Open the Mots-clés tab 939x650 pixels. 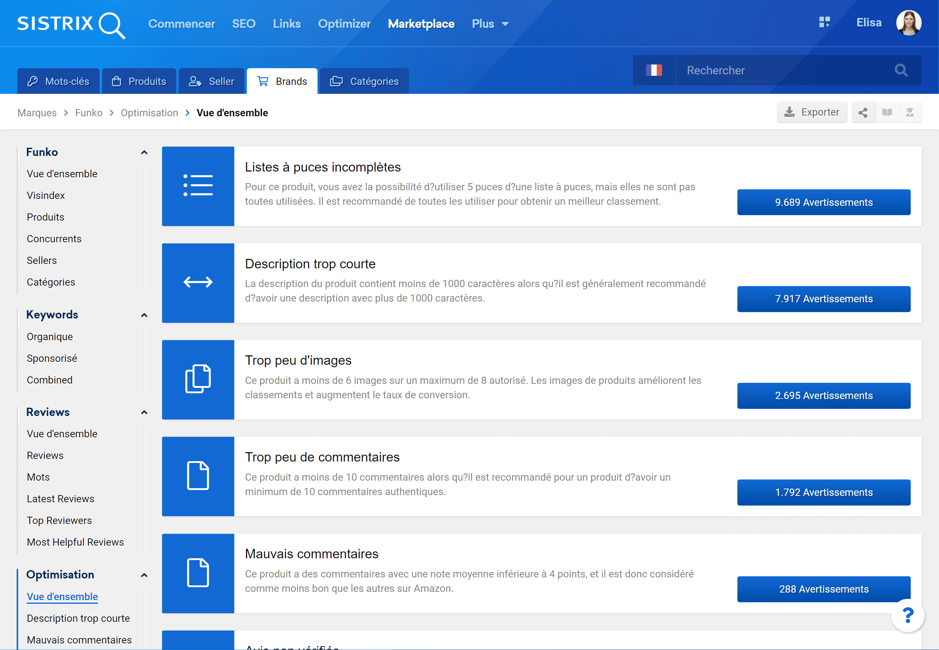(58, 81)
